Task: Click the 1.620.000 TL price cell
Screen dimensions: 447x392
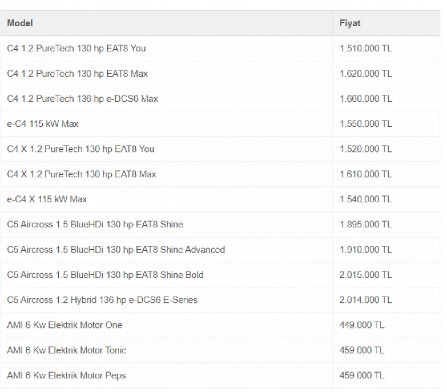Action: point(365,74)
